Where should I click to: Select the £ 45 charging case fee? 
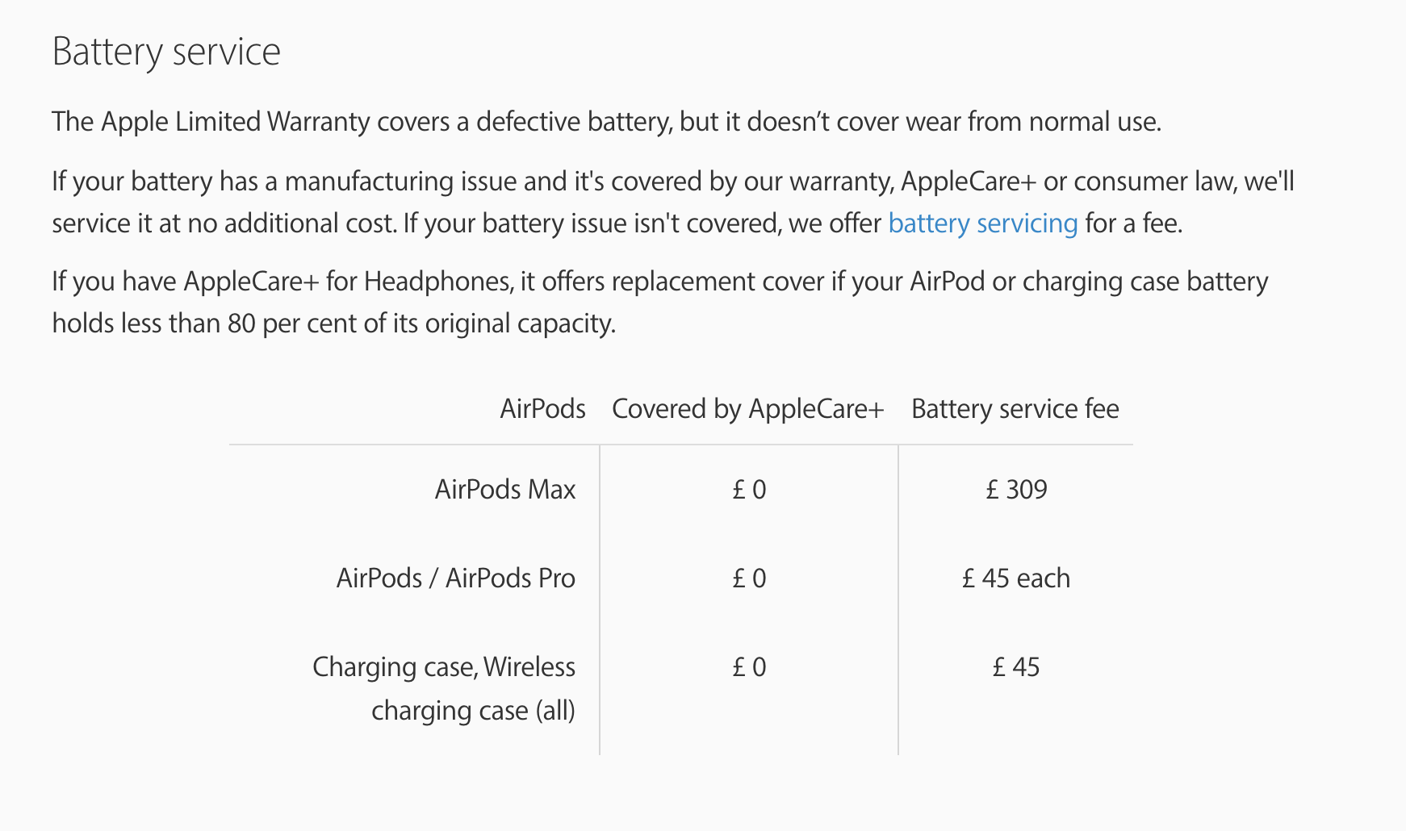pos(1016,667)
